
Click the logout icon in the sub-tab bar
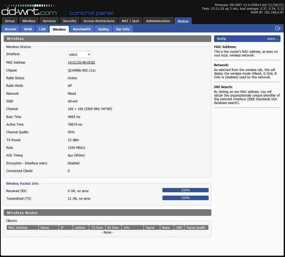[278, 28]
